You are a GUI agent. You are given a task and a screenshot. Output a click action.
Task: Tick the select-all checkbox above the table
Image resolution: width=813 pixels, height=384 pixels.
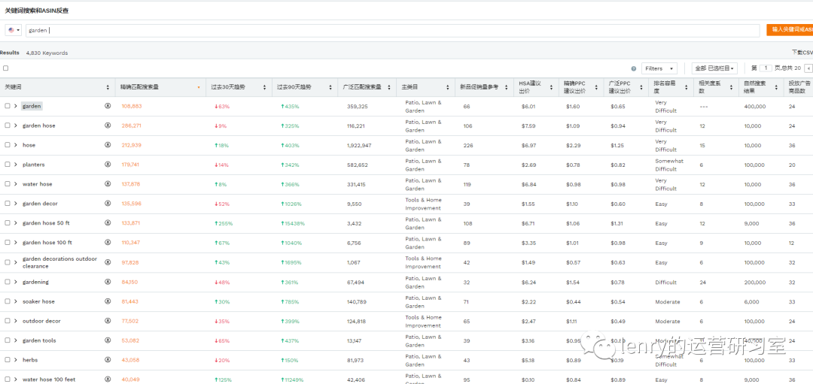(6, 68)
